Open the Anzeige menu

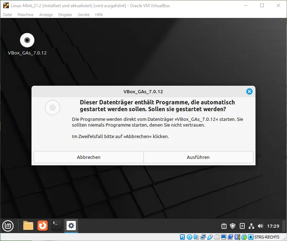(x=46, y=15)
